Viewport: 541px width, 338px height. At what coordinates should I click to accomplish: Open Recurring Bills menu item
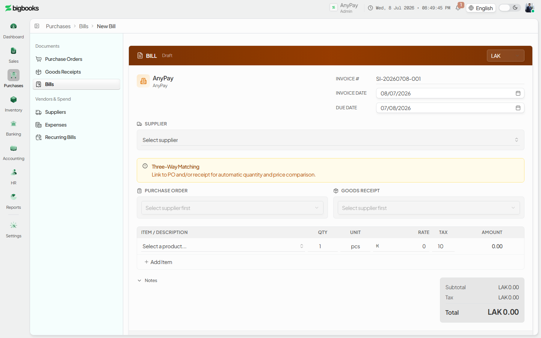(76, 137)
